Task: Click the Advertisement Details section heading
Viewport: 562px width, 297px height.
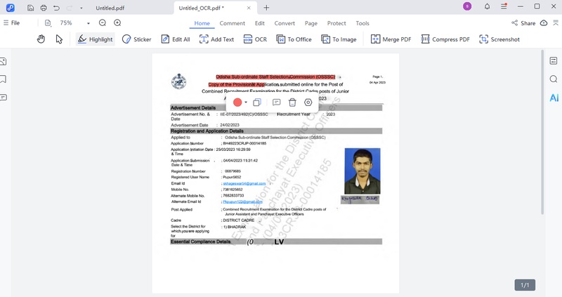Action: (x=193, y=108)
